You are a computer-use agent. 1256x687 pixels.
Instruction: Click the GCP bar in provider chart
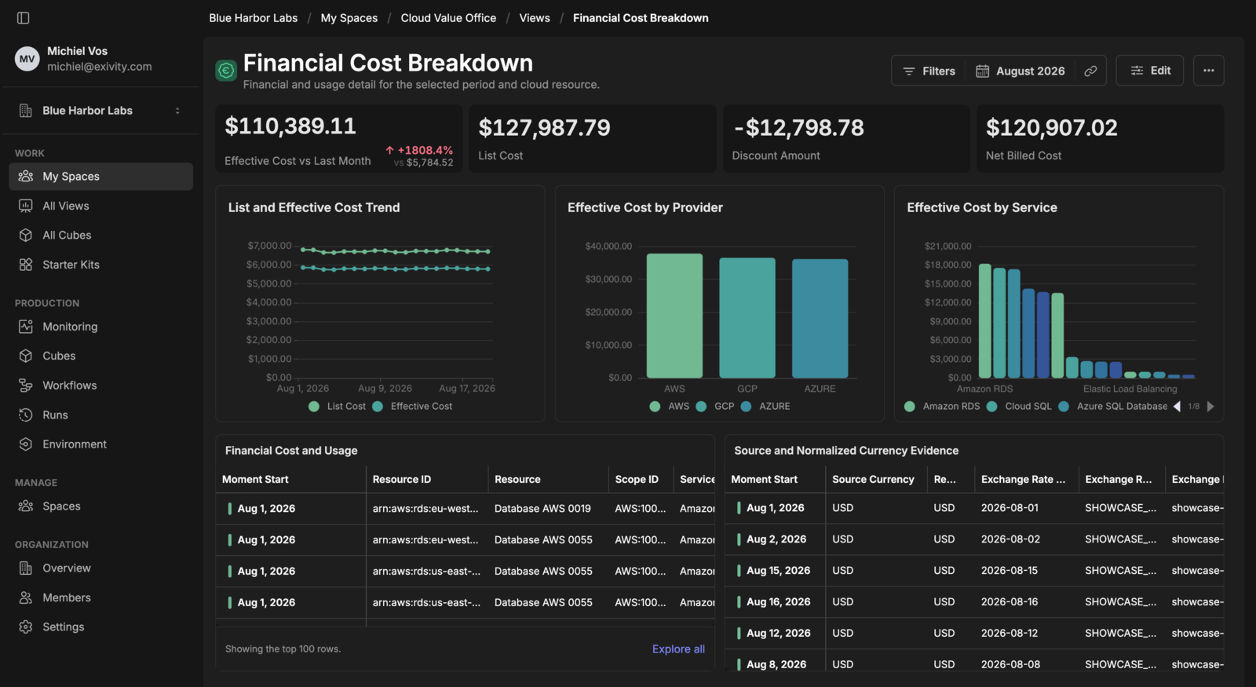pos(747,318)
